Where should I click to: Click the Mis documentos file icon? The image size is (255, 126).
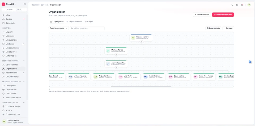click(3, 48)
